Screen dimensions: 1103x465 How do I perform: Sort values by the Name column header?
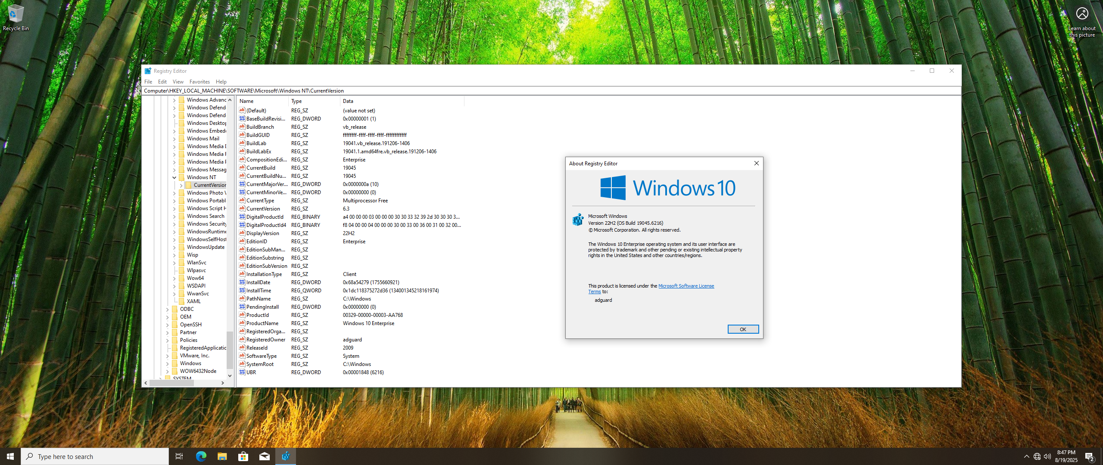pos(262,101)
